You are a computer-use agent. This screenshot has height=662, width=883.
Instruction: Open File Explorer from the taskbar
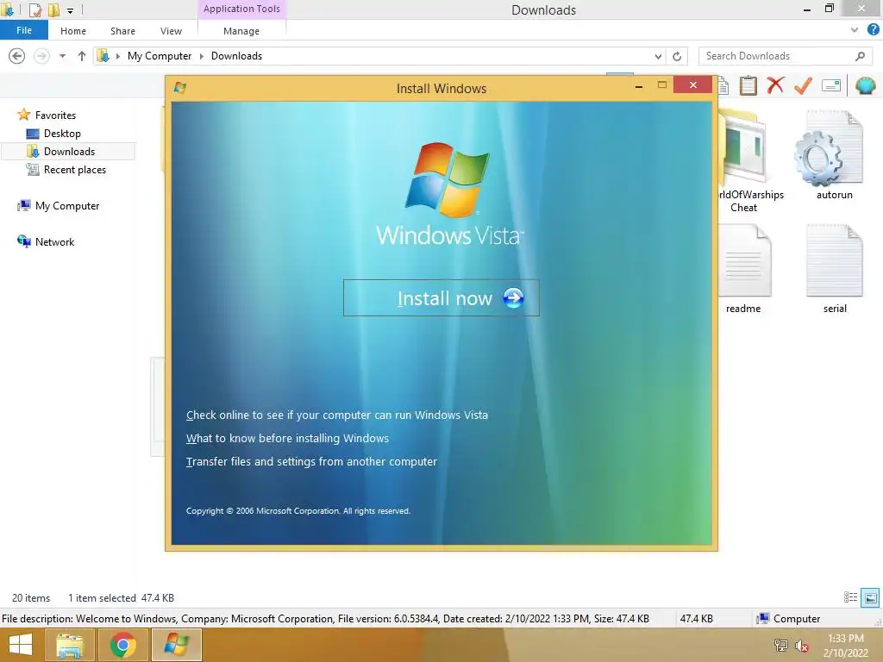[x=69, y=645]
